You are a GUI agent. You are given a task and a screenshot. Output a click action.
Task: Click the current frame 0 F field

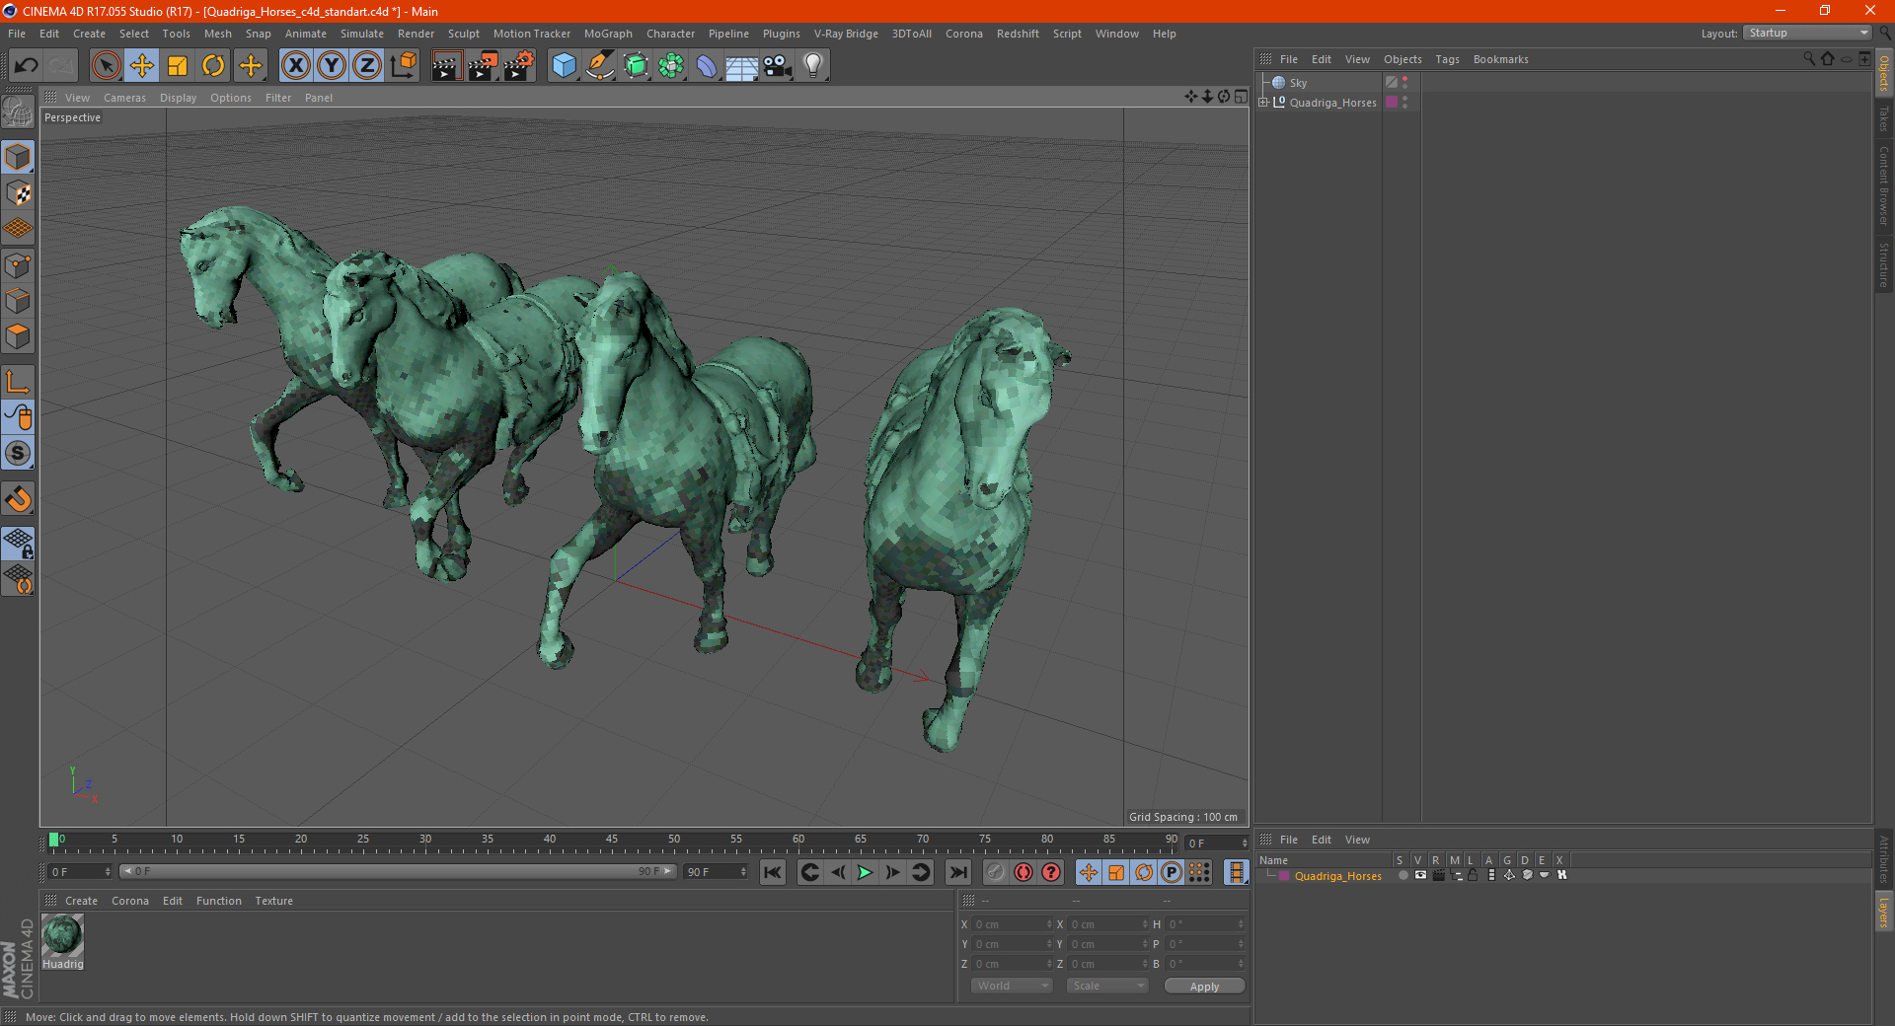pos(80,872)
